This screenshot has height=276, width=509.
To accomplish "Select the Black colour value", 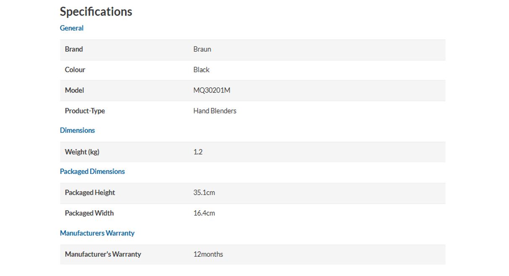I will (201, 70).
